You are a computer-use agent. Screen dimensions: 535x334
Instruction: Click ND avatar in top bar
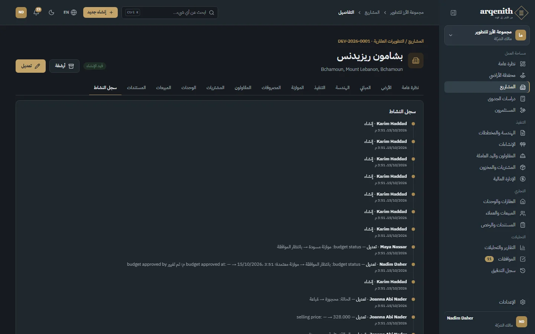pos(21,12)
